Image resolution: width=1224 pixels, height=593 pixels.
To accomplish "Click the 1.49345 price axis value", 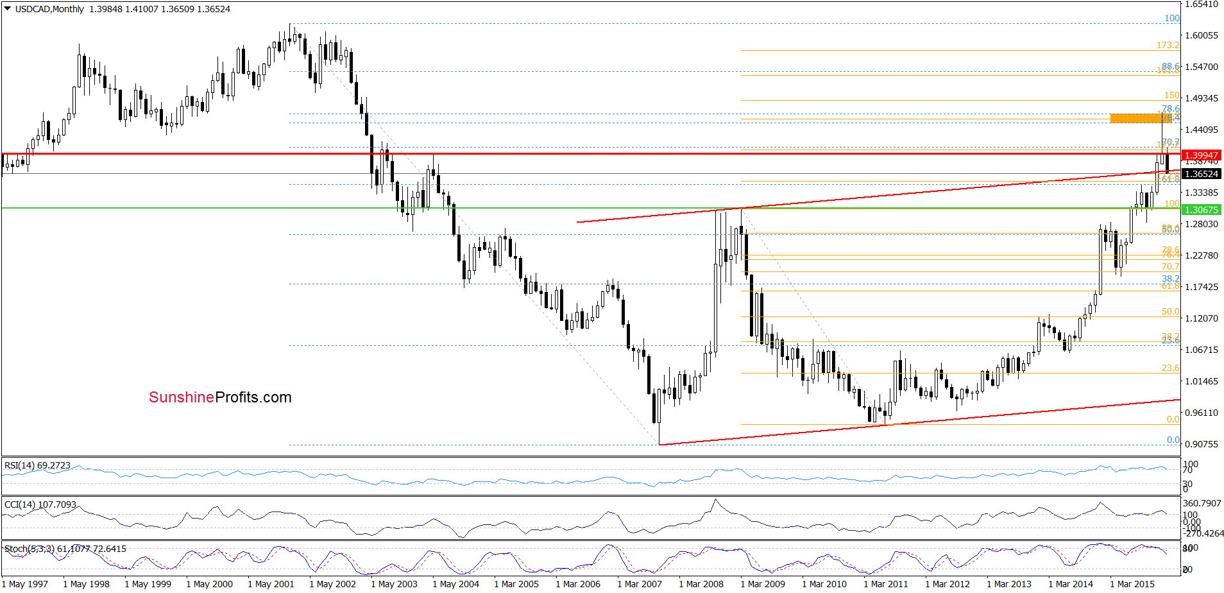I will pos(1202,98).
